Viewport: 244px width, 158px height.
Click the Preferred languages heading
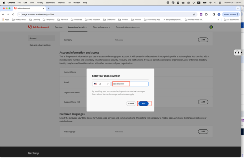[x=72, y=114]
